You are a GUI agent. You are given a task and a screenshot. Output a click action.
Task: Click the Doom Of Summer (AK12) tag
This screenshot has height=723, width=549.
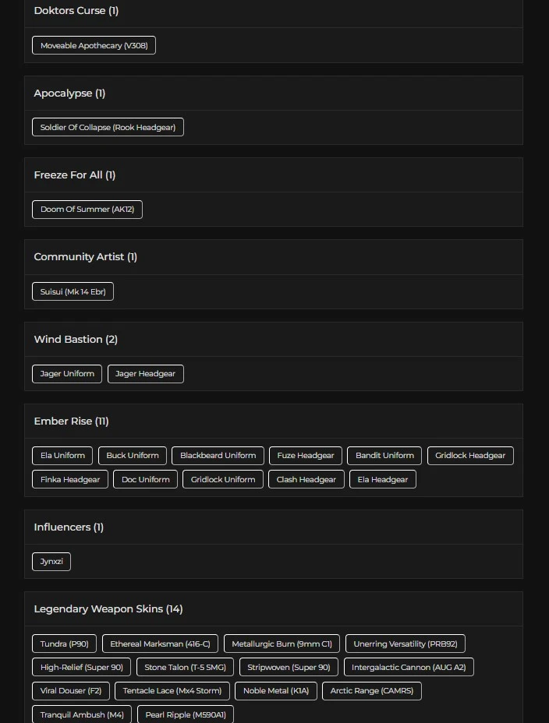[87, 209]
